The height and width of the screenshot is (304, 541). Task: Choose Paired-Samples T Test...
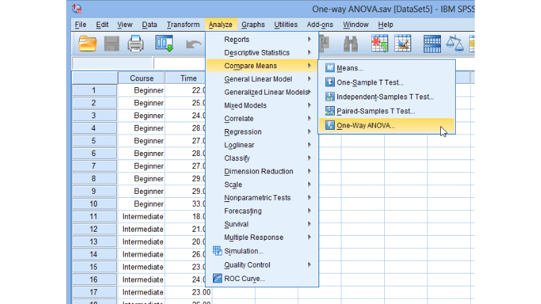pos(386,111)
